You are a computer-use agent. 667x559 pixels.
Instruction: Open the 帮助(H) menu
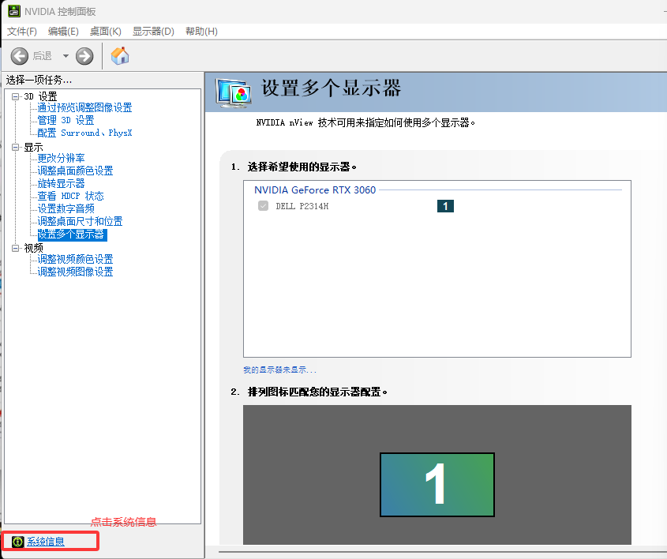(x=201, y=32)
